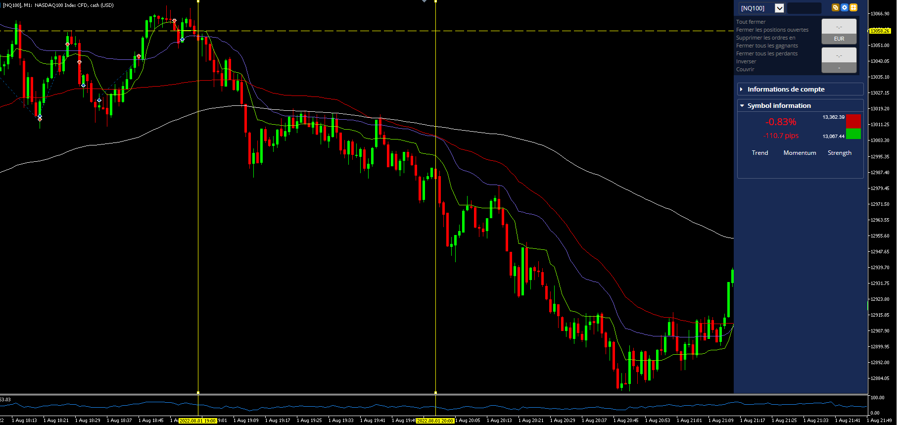
Task: Collapse the Symbol information section
Action: pyautogui.click(x=800, y=105)
